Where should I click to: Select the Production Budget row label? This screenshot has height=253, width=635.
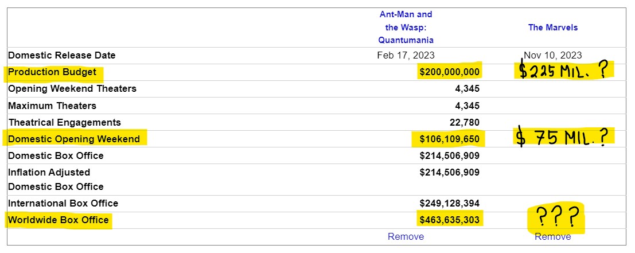pos(52,72)
